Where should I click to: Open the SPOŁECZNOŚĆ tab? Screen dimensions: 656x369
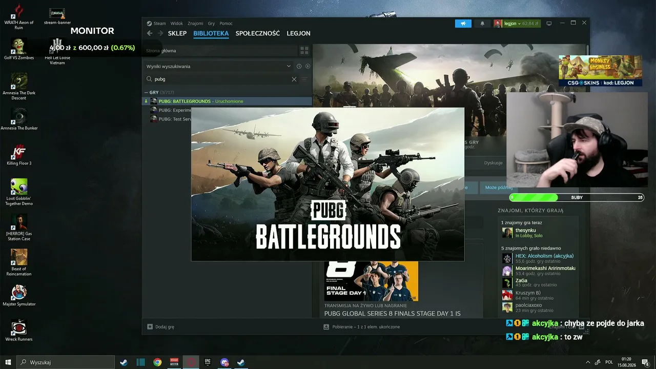coord(258,33)
